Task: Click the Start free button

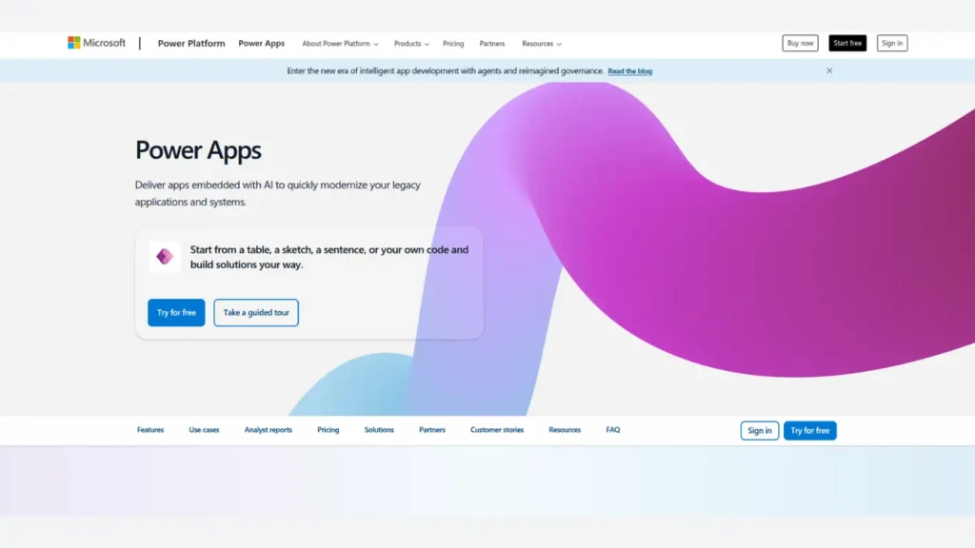Action: (x=846, y=43)
